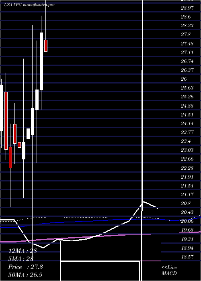
Task: Click the 18.57 price axis label
Action: tap(187, 257)
